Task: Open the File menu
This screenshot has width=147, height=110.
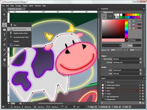Action: point(3,6)
